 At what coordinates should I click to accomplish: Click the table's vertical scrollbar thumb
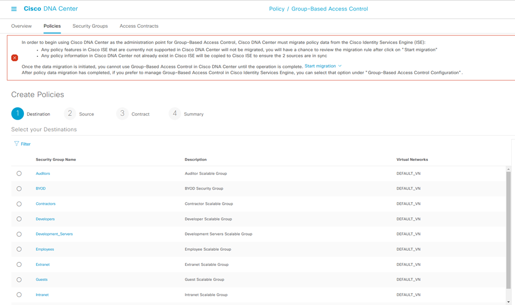(x=508, y=230)
